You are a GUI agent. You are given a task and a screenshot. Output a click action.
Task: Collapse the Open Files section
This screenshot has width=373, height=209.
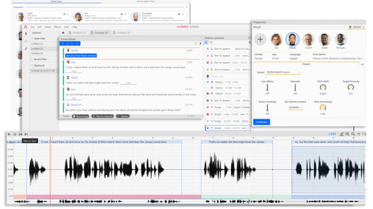click(x=32, y=38)
